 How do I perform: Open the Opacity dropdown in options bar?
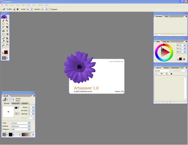click(46, 9)
